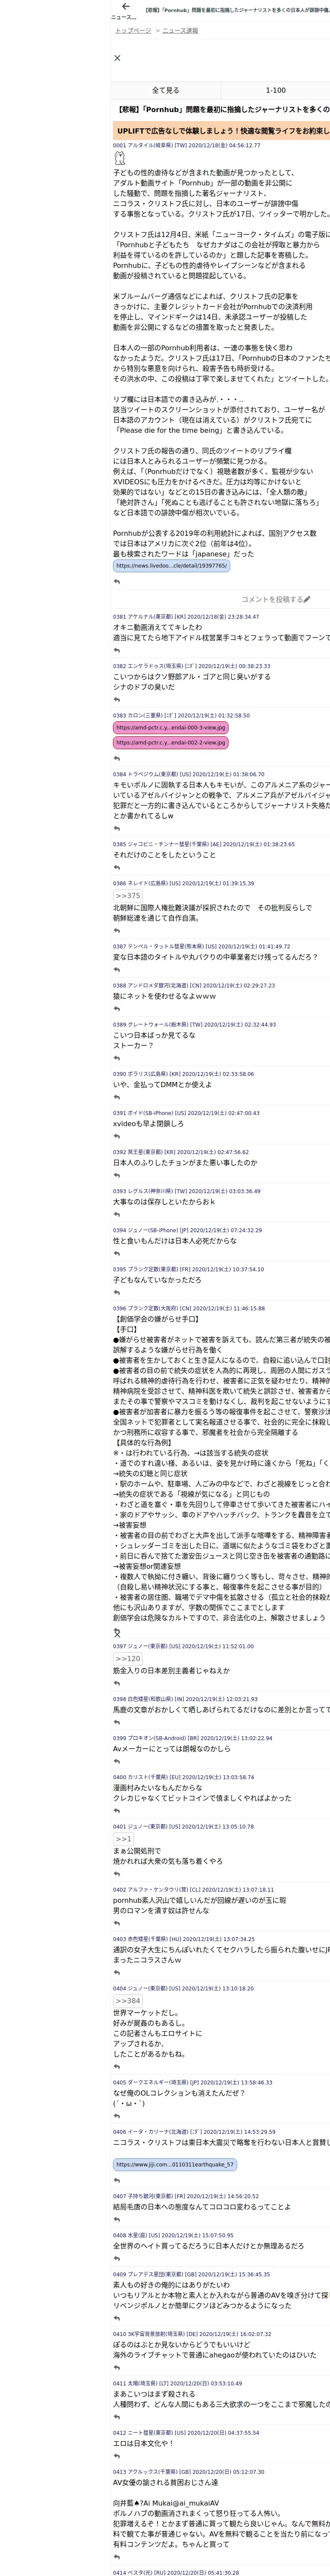Open the endai-000-3-view.jpg image link
The height and width of the screenshot is (2576, 330).
[x=171, y=728]
